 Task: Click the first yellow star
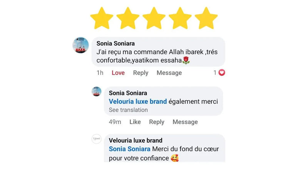pos(102,18)
